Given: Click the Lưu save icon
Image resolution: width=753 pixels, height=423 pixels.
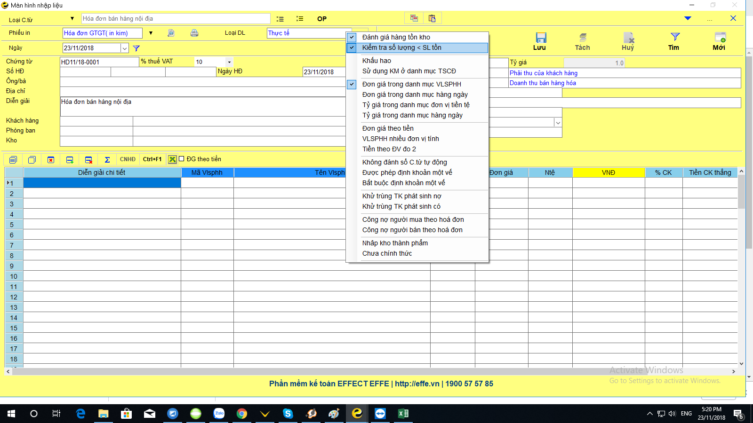Looking at the screenshot, I should [541, 38].
